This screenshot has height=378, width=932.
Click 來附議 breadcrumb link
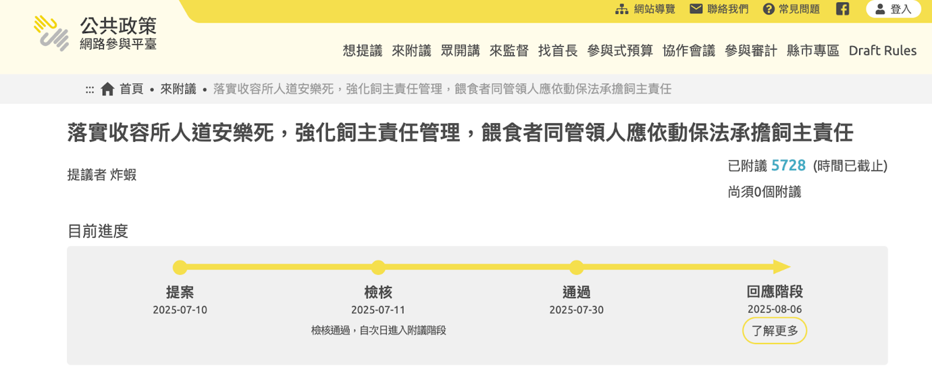click(x=178, y=89)
